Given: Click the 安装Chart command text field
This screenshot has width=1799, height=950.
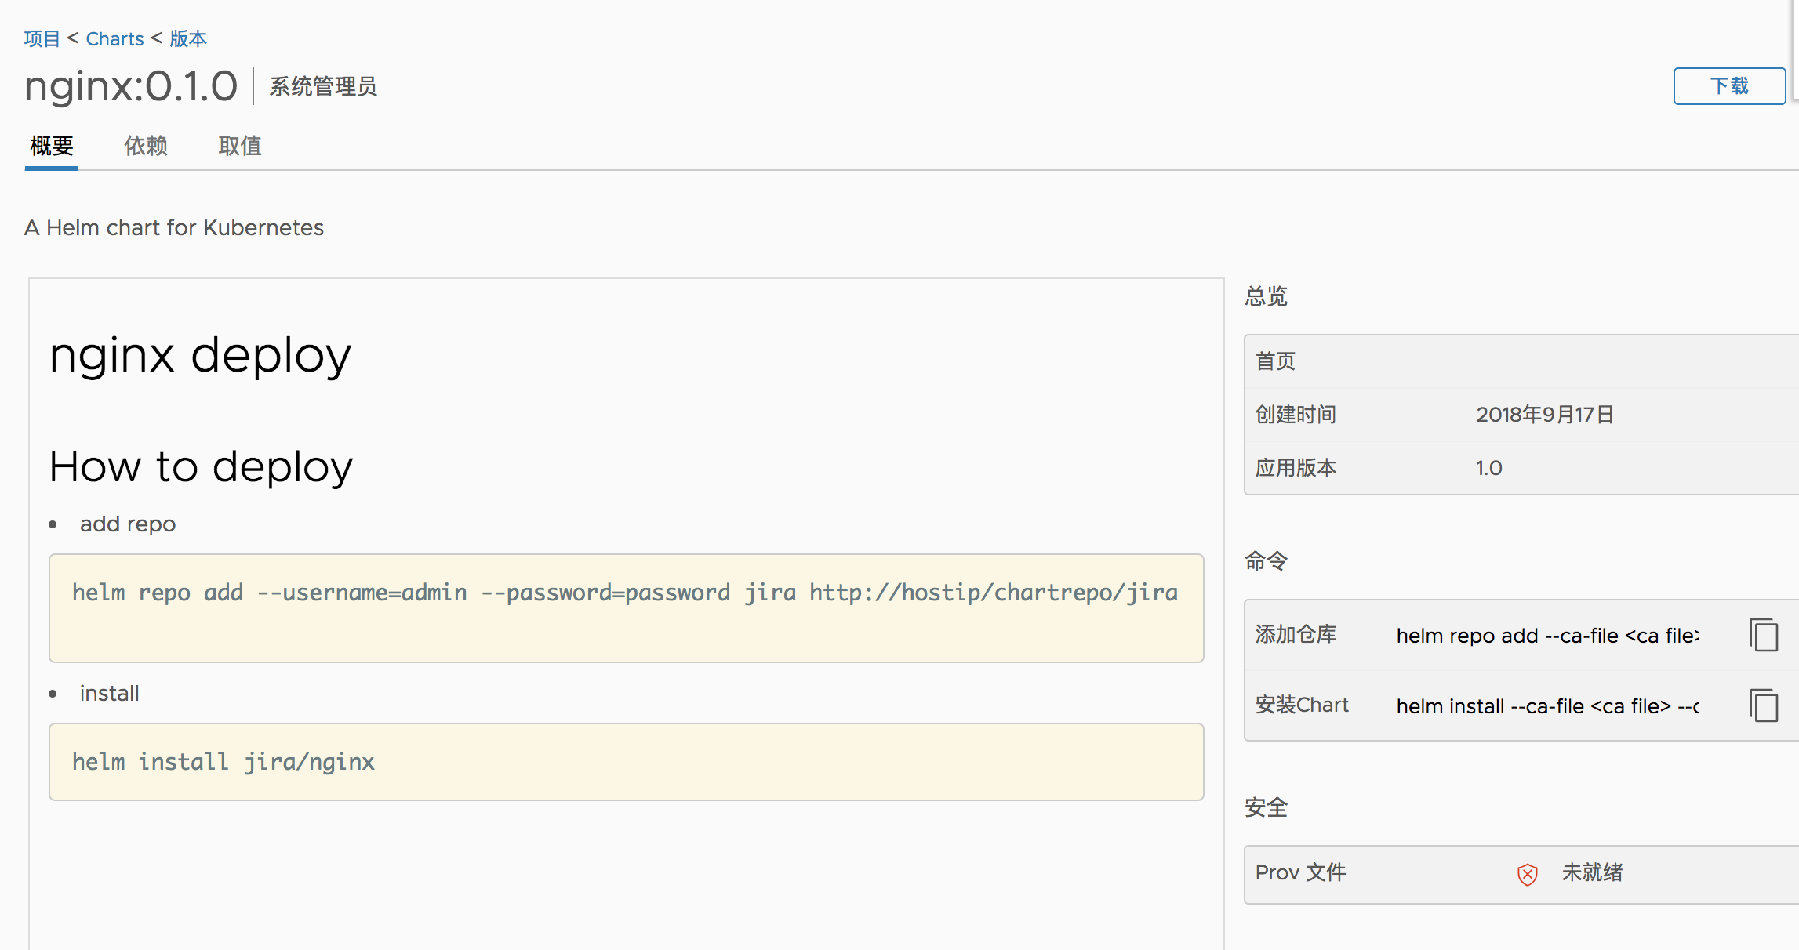Looking at the screenshot, I should pos(1547,706).
